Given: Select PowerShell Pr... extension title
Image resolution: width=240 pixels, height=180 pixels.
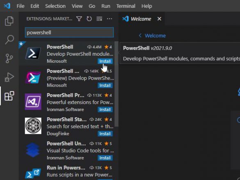Looking at the screenshot, I should click(x=66, y=95).
